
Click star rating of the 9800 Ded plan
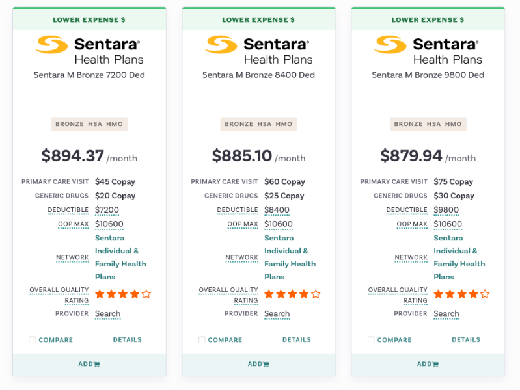(x=461, y=294)
